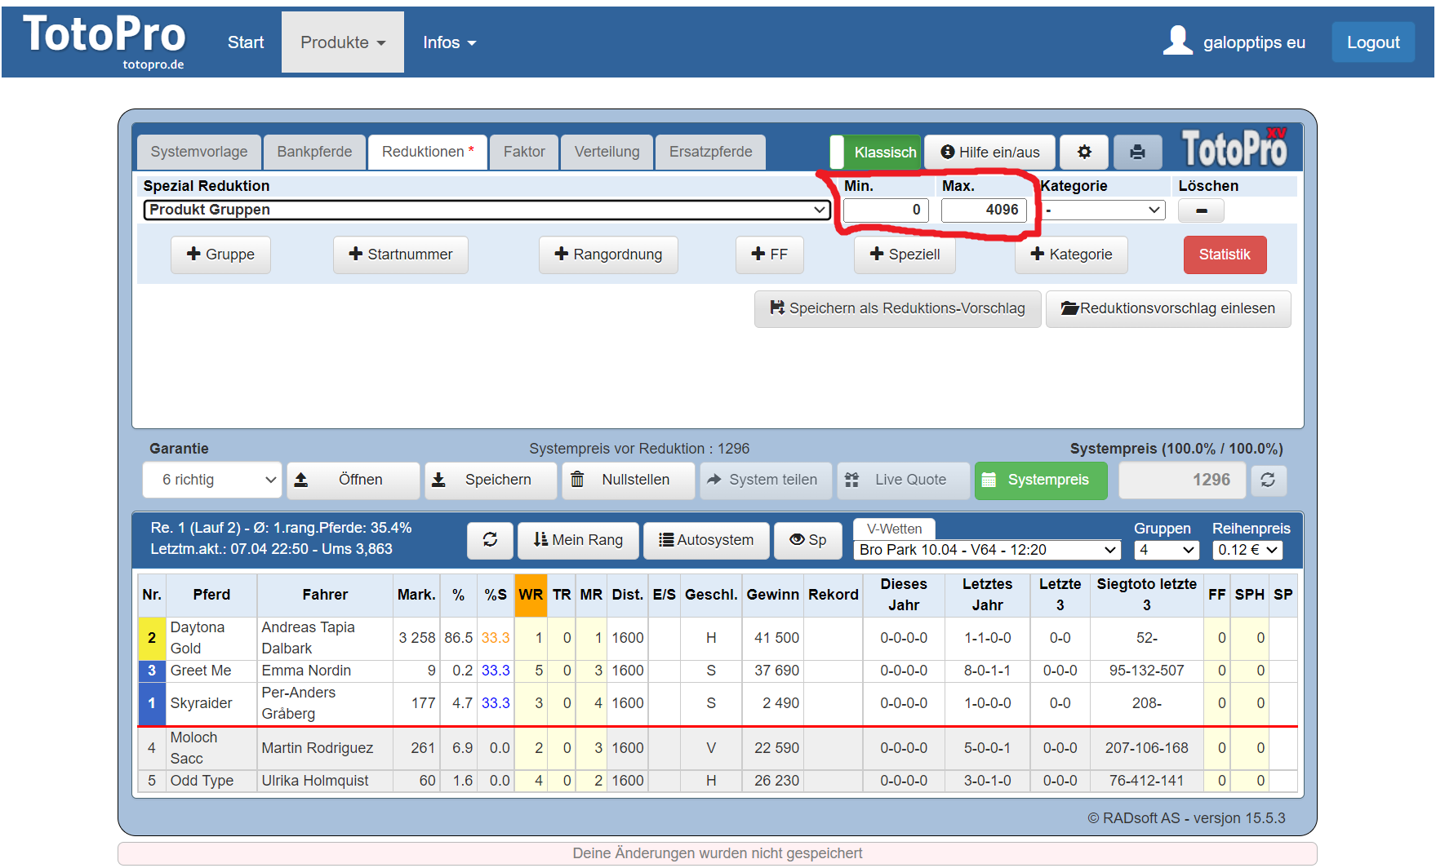Open the Produkte menu

pos(343,42)
